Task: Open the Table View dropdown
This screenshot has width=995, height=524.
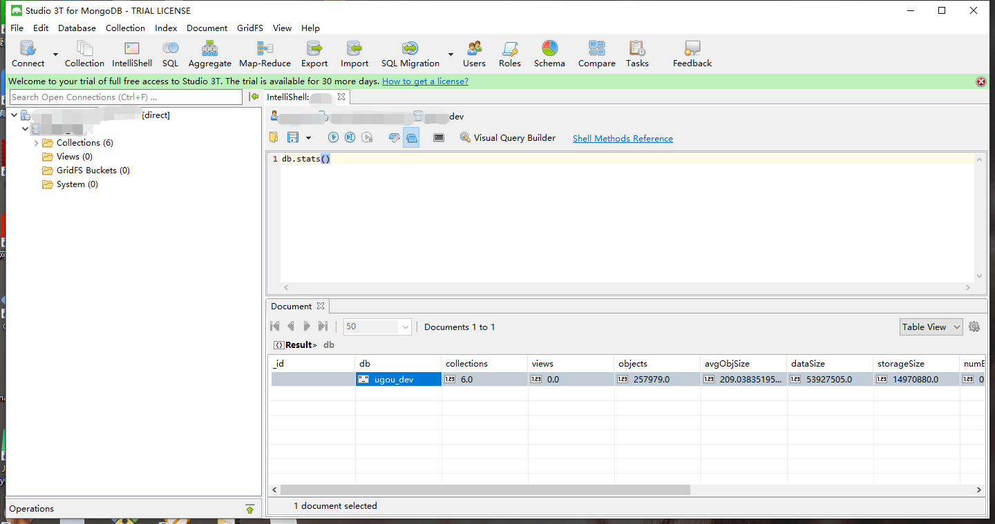Action: [x=930, y=327]
